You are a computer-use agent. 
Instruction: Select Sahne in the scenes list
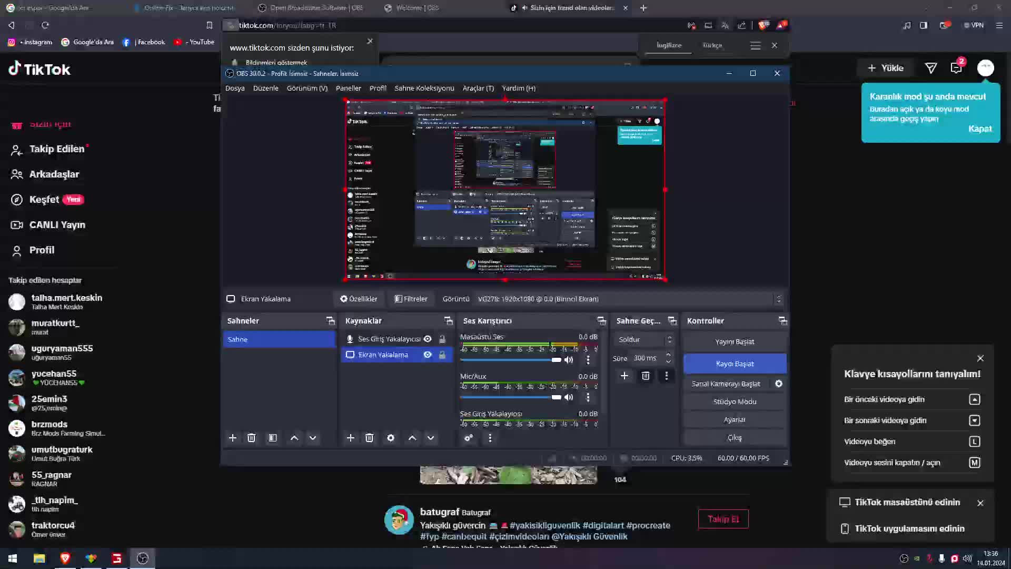pos(279,339)
